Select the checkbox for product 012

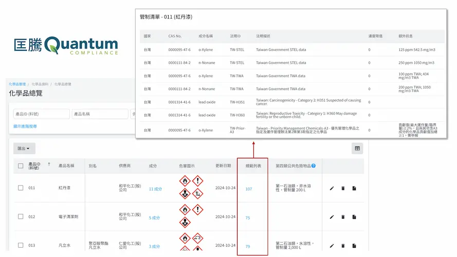[x=21, y=217]
